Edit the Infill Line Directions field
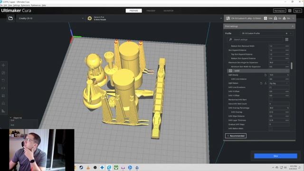 tap(279, 87)
